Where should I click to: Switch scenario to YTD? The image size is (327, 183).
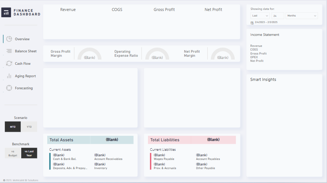(x=29, y=127)
